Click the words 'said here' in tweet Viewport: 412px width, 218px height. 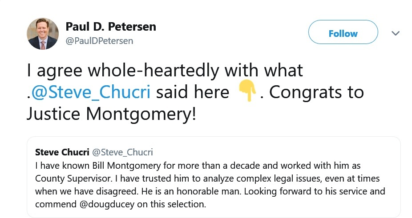[x=193, y=92]
